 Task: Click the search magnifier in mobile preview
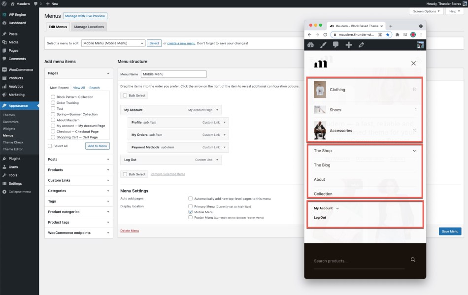click(413, 260)
